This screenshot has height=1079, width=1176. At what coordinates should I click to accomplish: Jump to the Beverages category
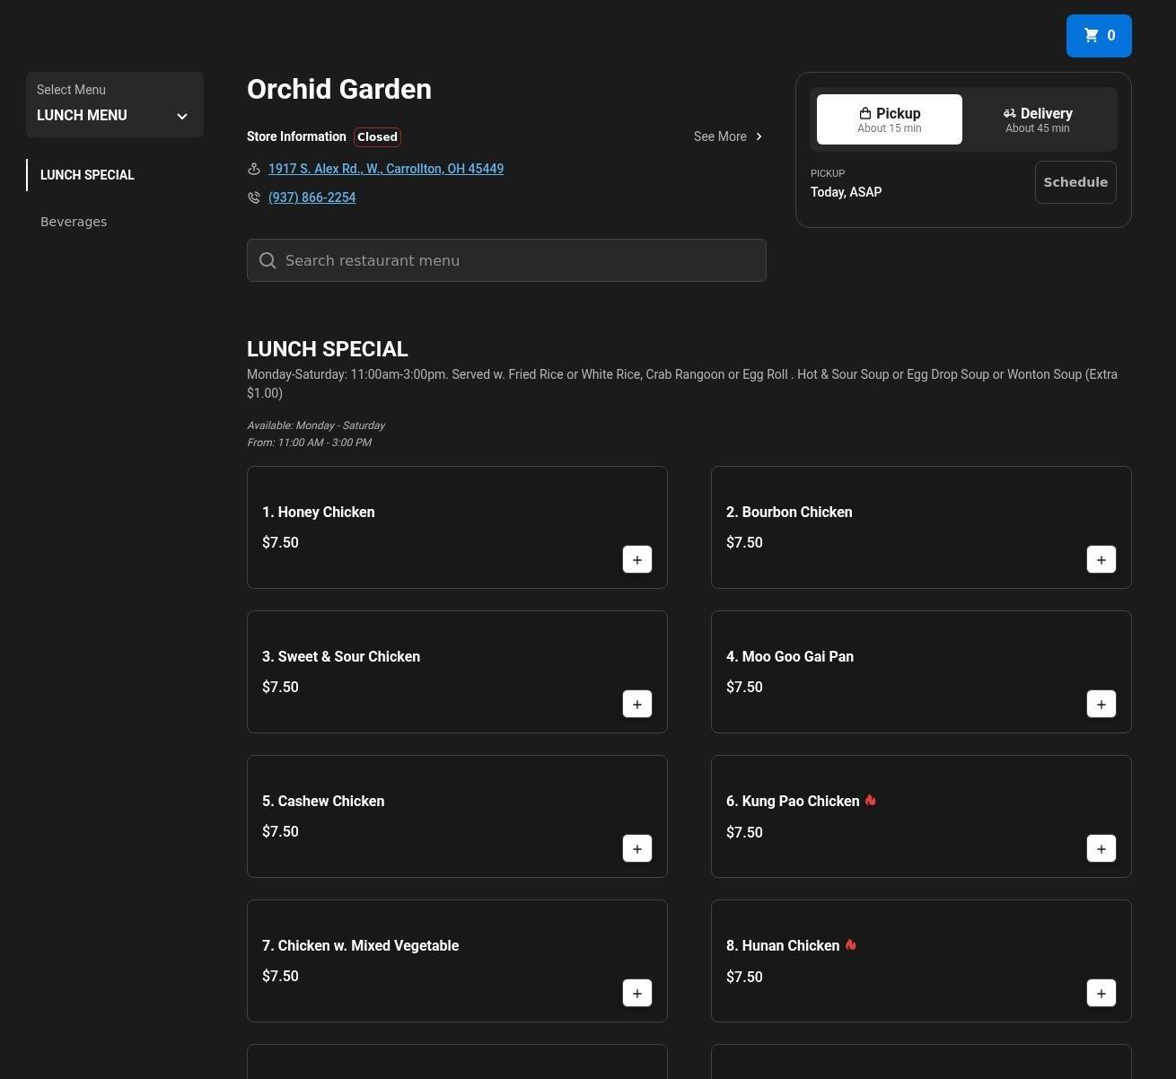pos(74,222)
